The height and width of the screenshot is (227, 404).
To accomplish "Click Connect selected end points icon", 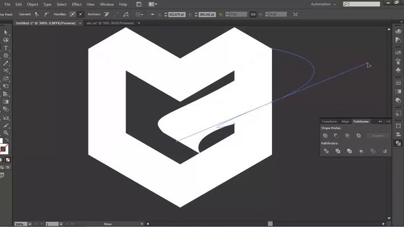I will pos(116,15).
